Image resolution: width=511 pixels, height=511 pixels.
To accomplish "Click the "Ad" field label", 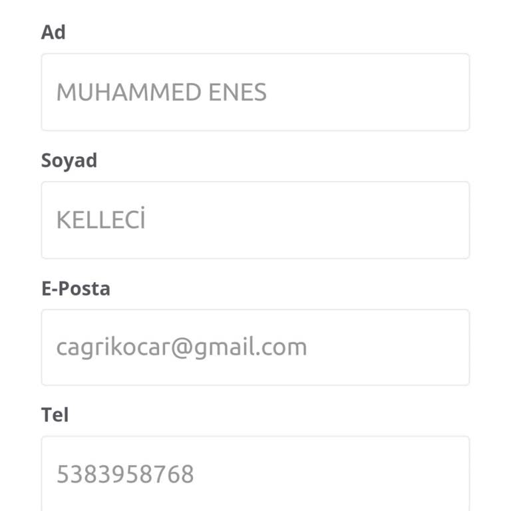I will [53, 32].
